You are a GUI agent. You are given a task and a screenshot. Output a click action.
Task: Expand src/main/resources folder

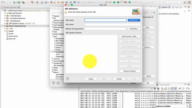click(x=5, y=18)
